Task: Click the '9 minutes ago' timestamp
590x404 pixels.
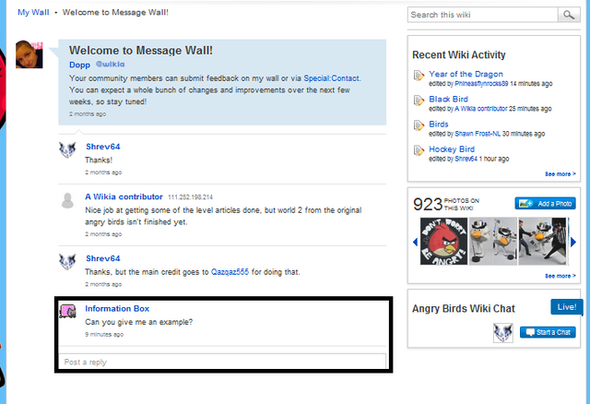Action: [x=104, y=334]
